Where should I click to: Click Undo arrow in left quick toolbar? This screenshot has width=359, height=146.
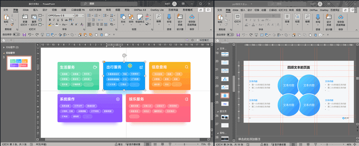pyautogui.click(x=30, y=34)
